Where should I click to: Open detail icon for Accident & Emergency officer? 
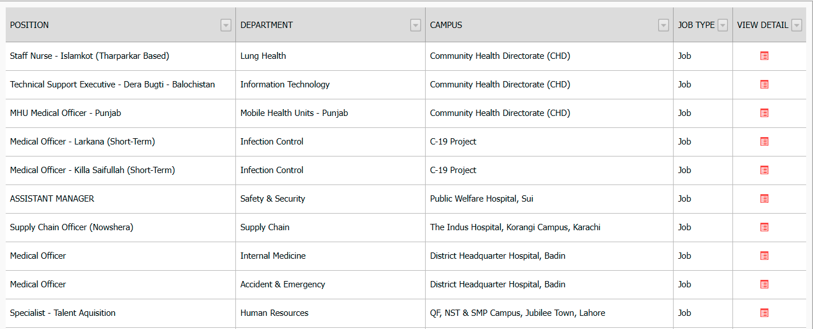764,284
